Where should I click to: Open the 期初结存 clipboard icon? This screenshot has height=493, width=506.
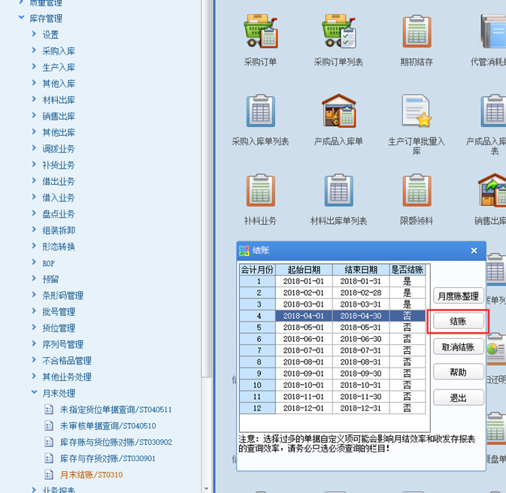[x=417, y=32]
